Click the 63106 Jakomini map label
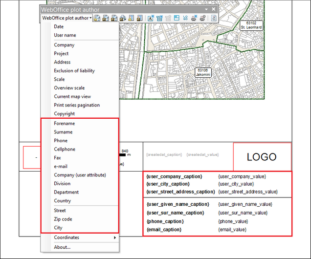311x259 pixels. click(x=203, y=72)
